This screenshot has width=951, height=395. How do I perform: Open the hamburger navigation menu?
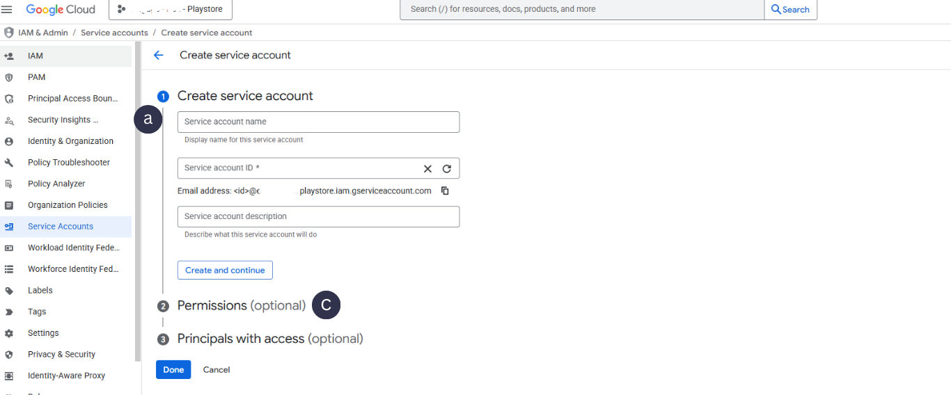(8, 9)
